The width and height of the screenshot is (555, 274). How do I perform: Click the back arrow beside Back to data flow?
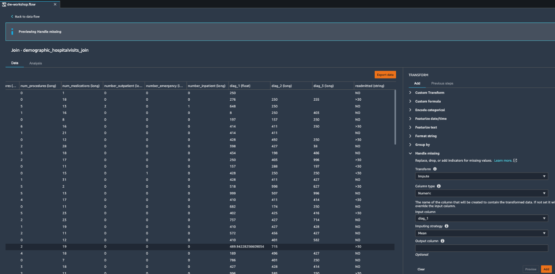pos(12,17)
